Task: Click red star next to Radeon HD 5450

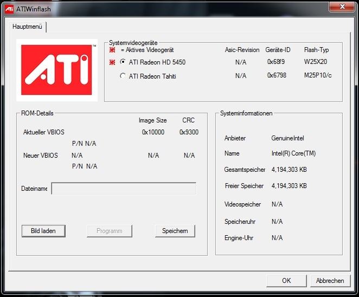Action: [112, 62]
